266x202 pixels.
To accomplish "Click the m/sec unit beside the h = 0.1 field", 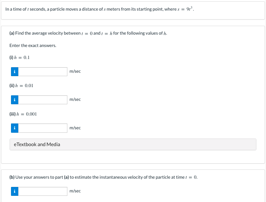I will (x=75, y=71).
